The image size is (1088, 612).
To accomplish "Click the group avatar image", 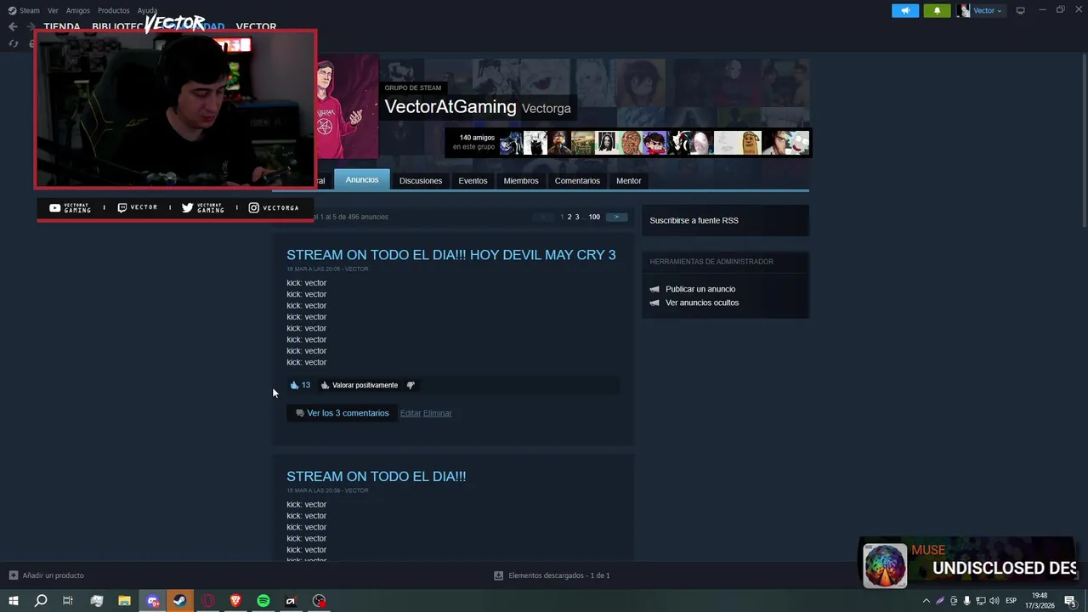I will point(347,107).
